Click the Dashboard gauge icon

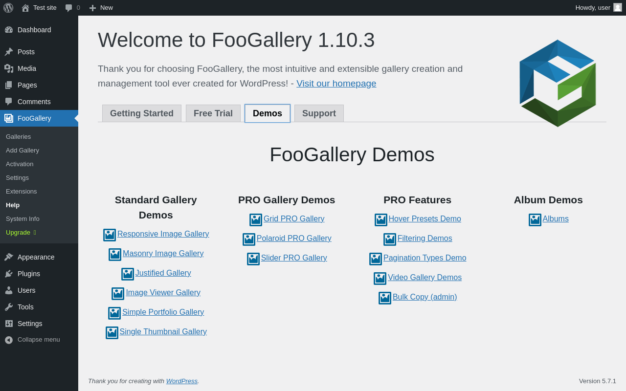point(9,30)
